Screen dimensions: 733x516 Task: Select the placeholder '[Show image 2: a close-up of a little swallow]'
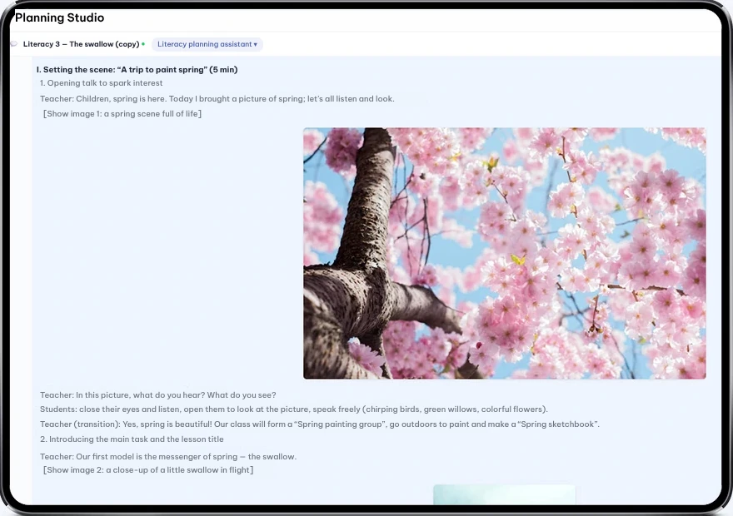click(148, 470)
